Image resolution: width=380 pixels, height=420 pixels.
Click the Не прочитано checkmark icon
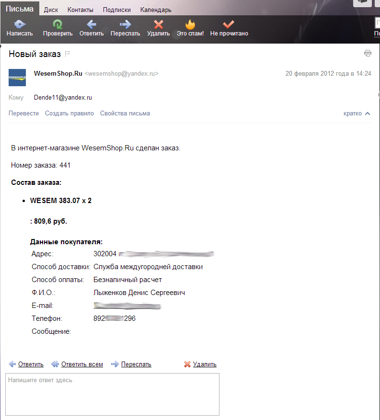pos(229,24)
